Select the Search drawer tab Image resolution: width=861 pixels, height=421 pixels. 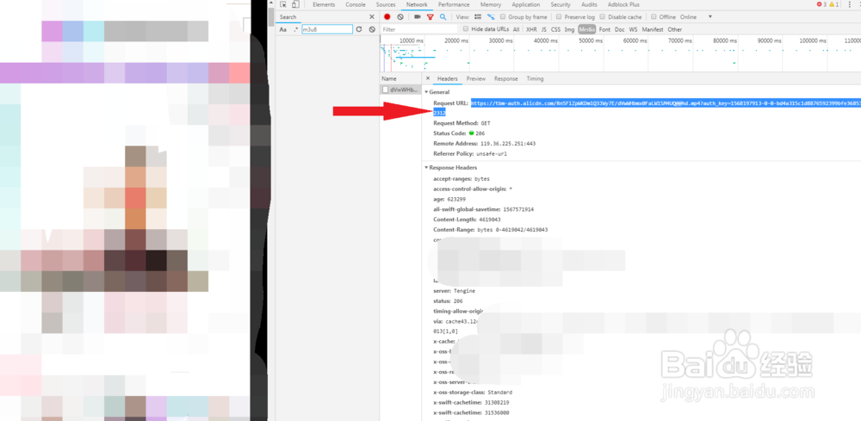[288, 17]
